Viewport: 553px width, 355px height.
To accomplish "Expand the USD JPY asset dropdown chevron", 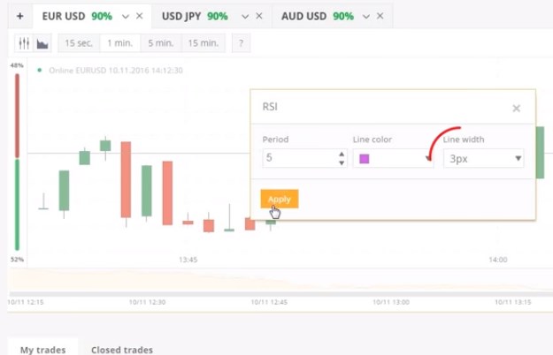I will [245, 17].
